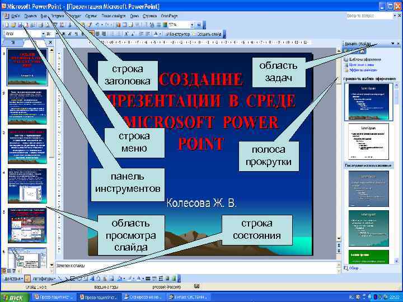Screen dimensions: 403x302
Task: Open the arrow style icon
Action: click(x=161, y=279)
